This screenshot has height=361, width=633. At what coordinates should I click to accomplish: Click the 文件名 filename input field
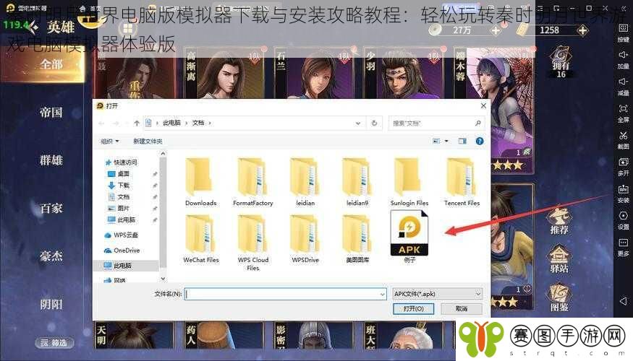(x=286, y=294)
